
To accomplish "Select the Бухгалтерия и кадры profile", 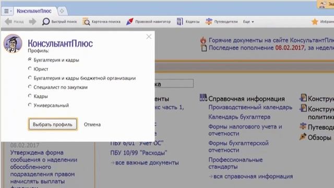I will tap(30, 60).
